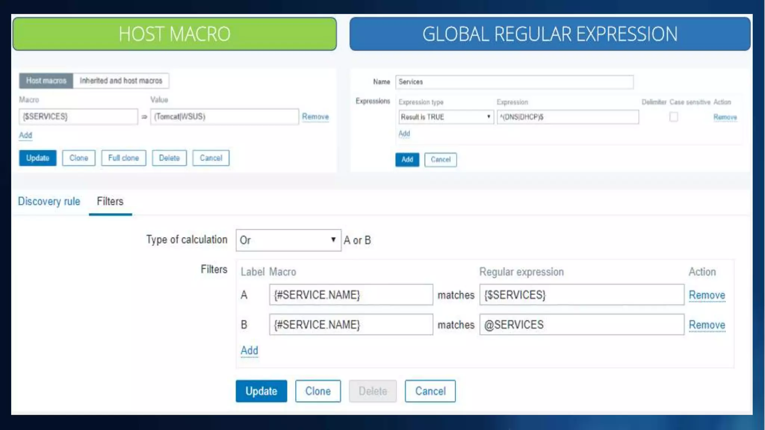Click Update in the host macro panel

click(38, 158)
